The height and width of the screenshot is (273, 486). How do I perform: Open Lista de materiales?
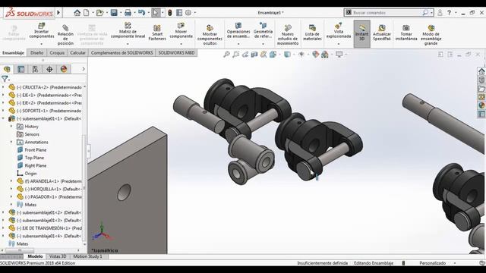click(312, 33)
